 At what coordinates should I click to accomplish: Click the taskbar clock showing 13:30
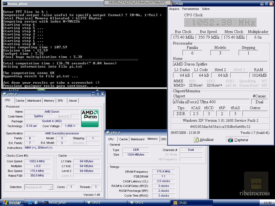(268, 203)
